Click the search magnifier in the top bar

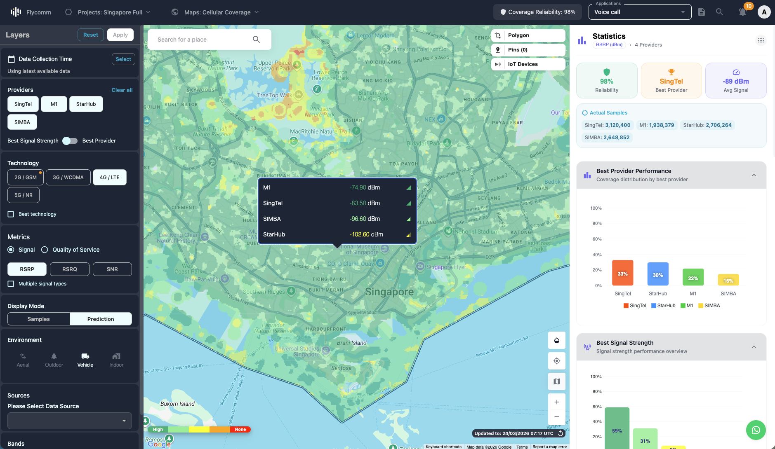720,12
